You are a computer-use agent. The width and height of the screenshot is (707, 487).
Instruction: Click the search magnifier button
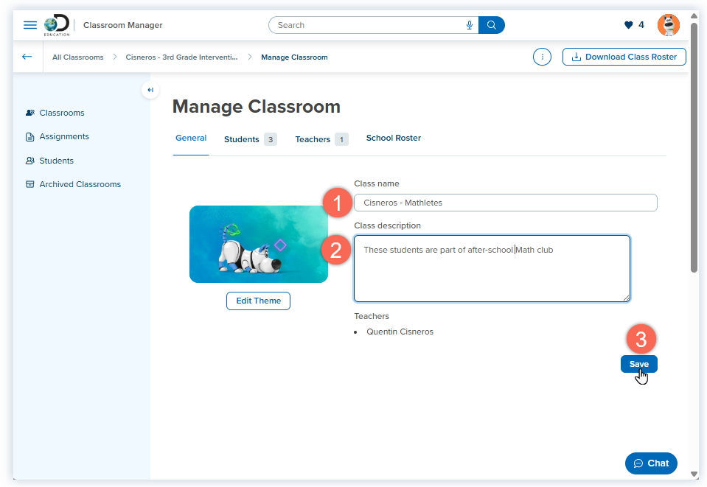(491, 24)
